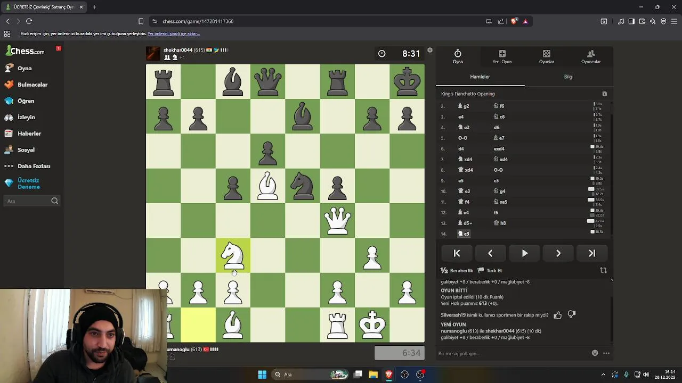Click the chat message input field
The height and width of the screenshot is (383, 682).
tap(511, 353)
